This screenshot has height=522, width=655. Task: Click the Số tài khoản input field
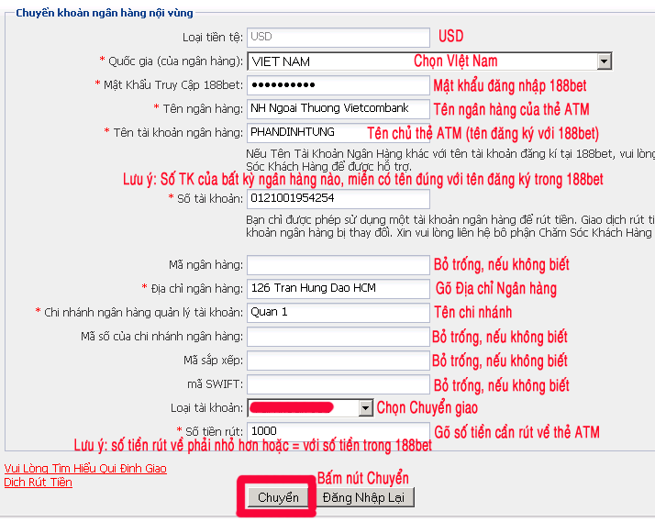click(x=339, y=198)
